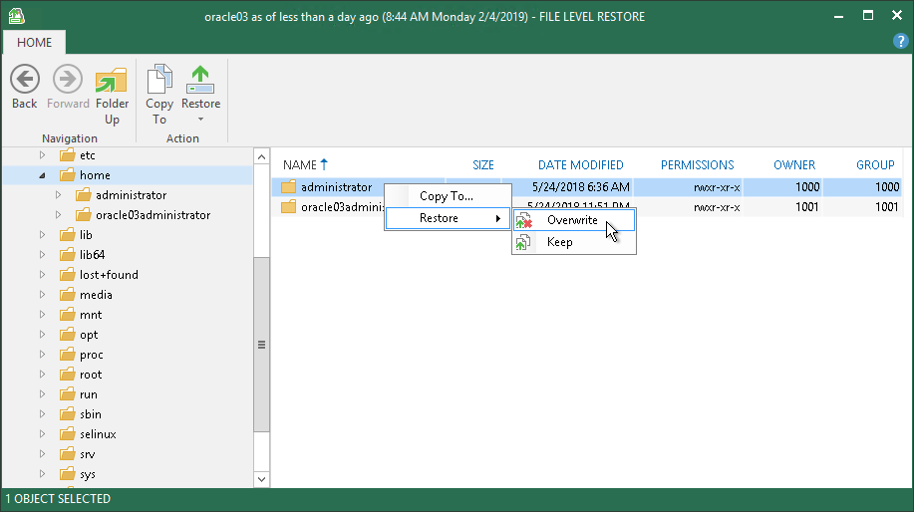This screenshot has height=512, width=914.
Task: Switch to the HOME ribbon tab
Action: pos(34,43)
